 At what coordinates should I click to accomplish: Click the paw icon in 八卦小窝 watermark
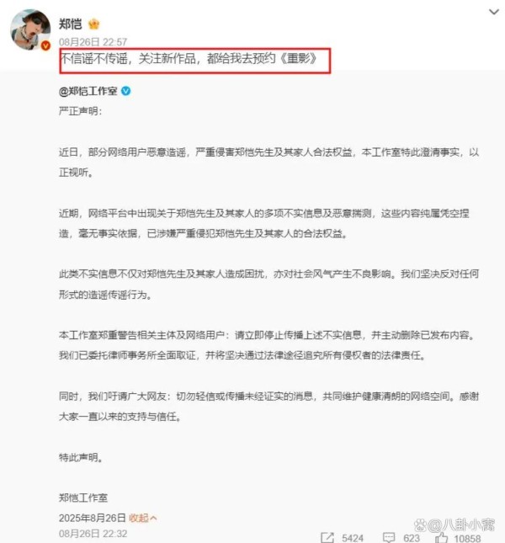(x=420, y=525)
